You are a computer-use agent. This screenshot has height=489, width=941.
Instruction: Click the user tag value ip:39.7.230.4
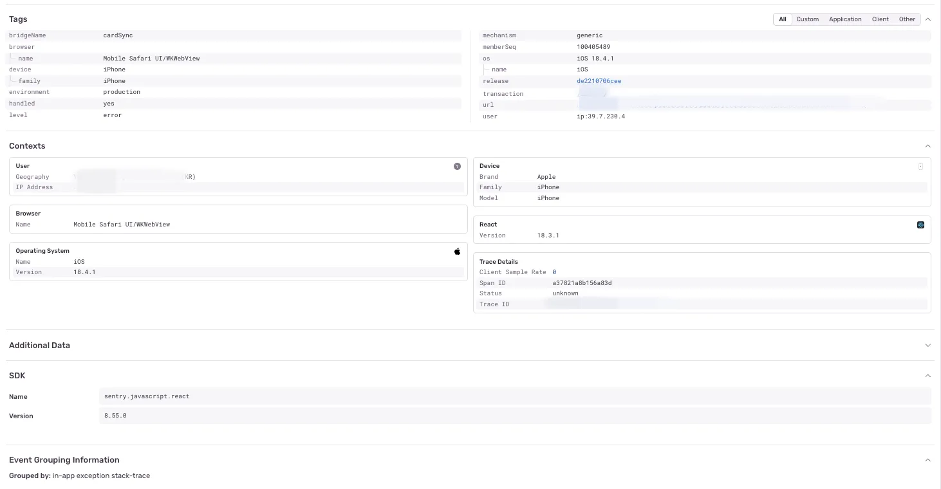click(x=601, y=116)
